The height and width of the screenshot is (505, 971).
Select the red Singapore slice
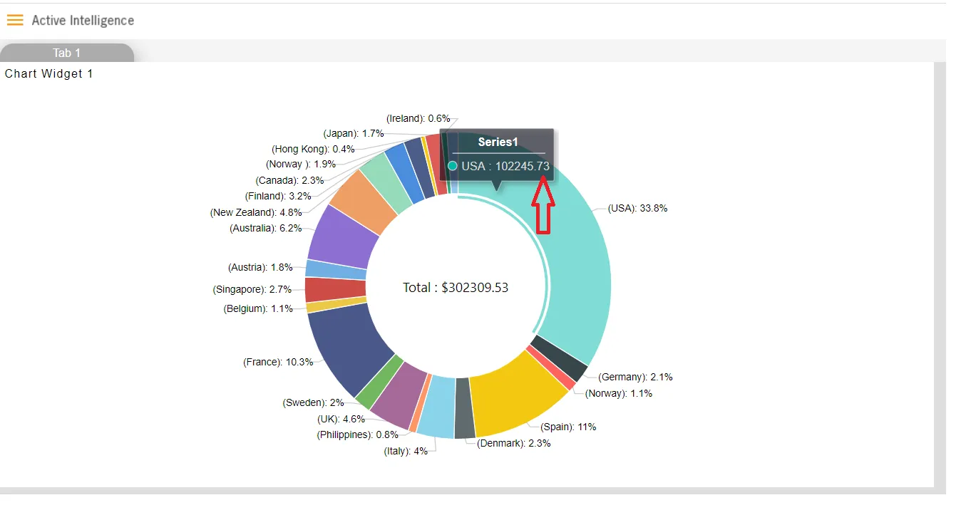[335, 290]
